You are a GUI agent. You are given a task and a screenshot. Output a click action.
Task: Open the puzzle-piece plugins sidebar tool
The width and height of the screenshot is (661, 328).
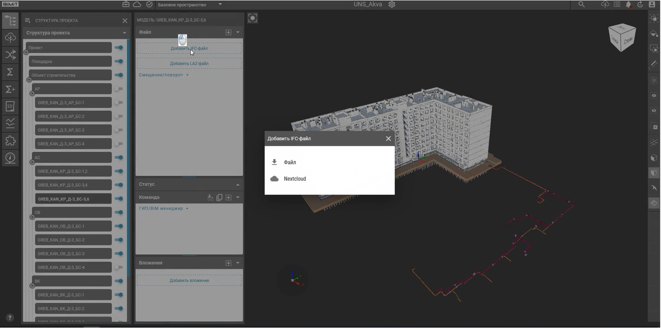(x=10, y=141)
